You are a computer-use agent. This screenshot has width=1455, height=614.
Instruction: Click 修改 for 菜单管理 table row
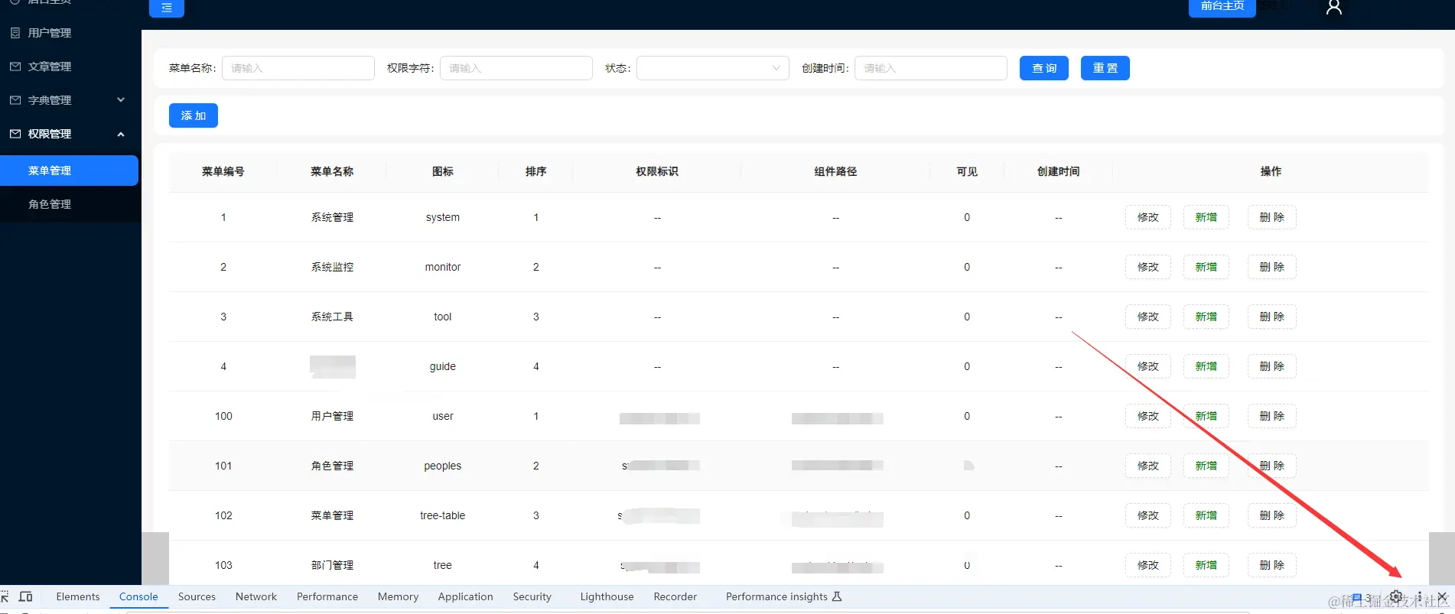point(1147,515)
